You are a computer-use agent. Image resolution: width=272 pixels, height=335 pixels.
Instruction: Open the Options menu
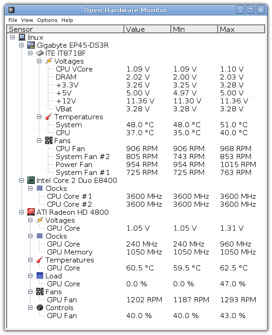pos(47,20)
